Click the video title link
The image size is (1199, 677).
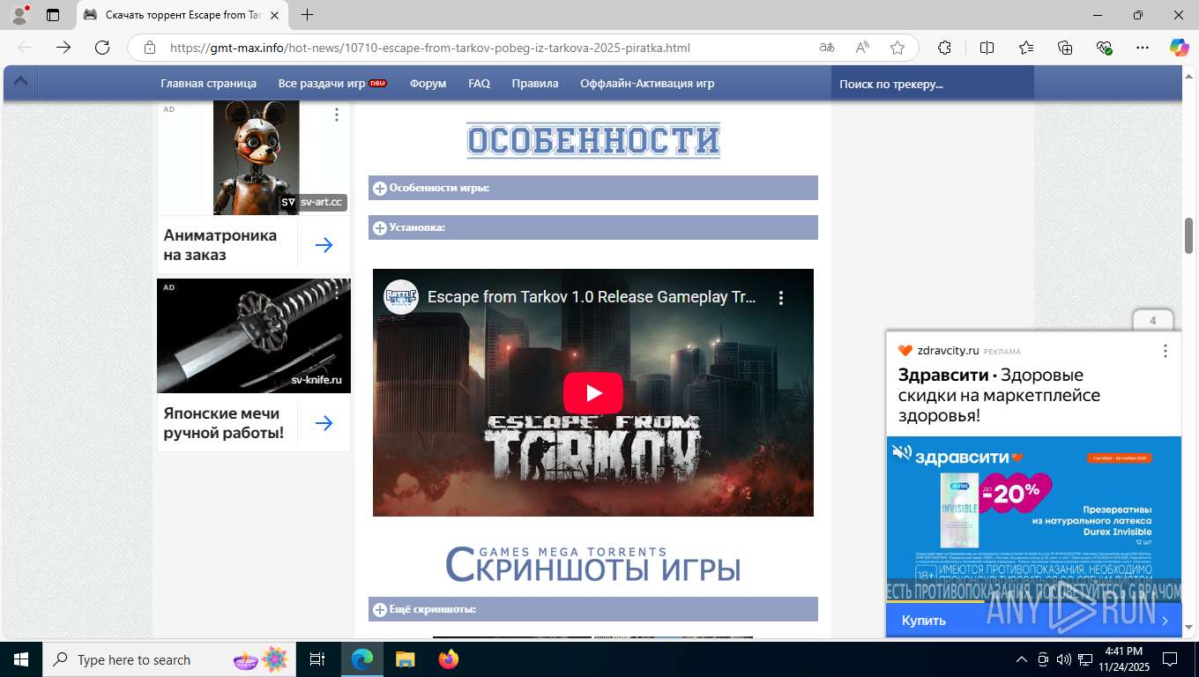[x=592, y=297]
